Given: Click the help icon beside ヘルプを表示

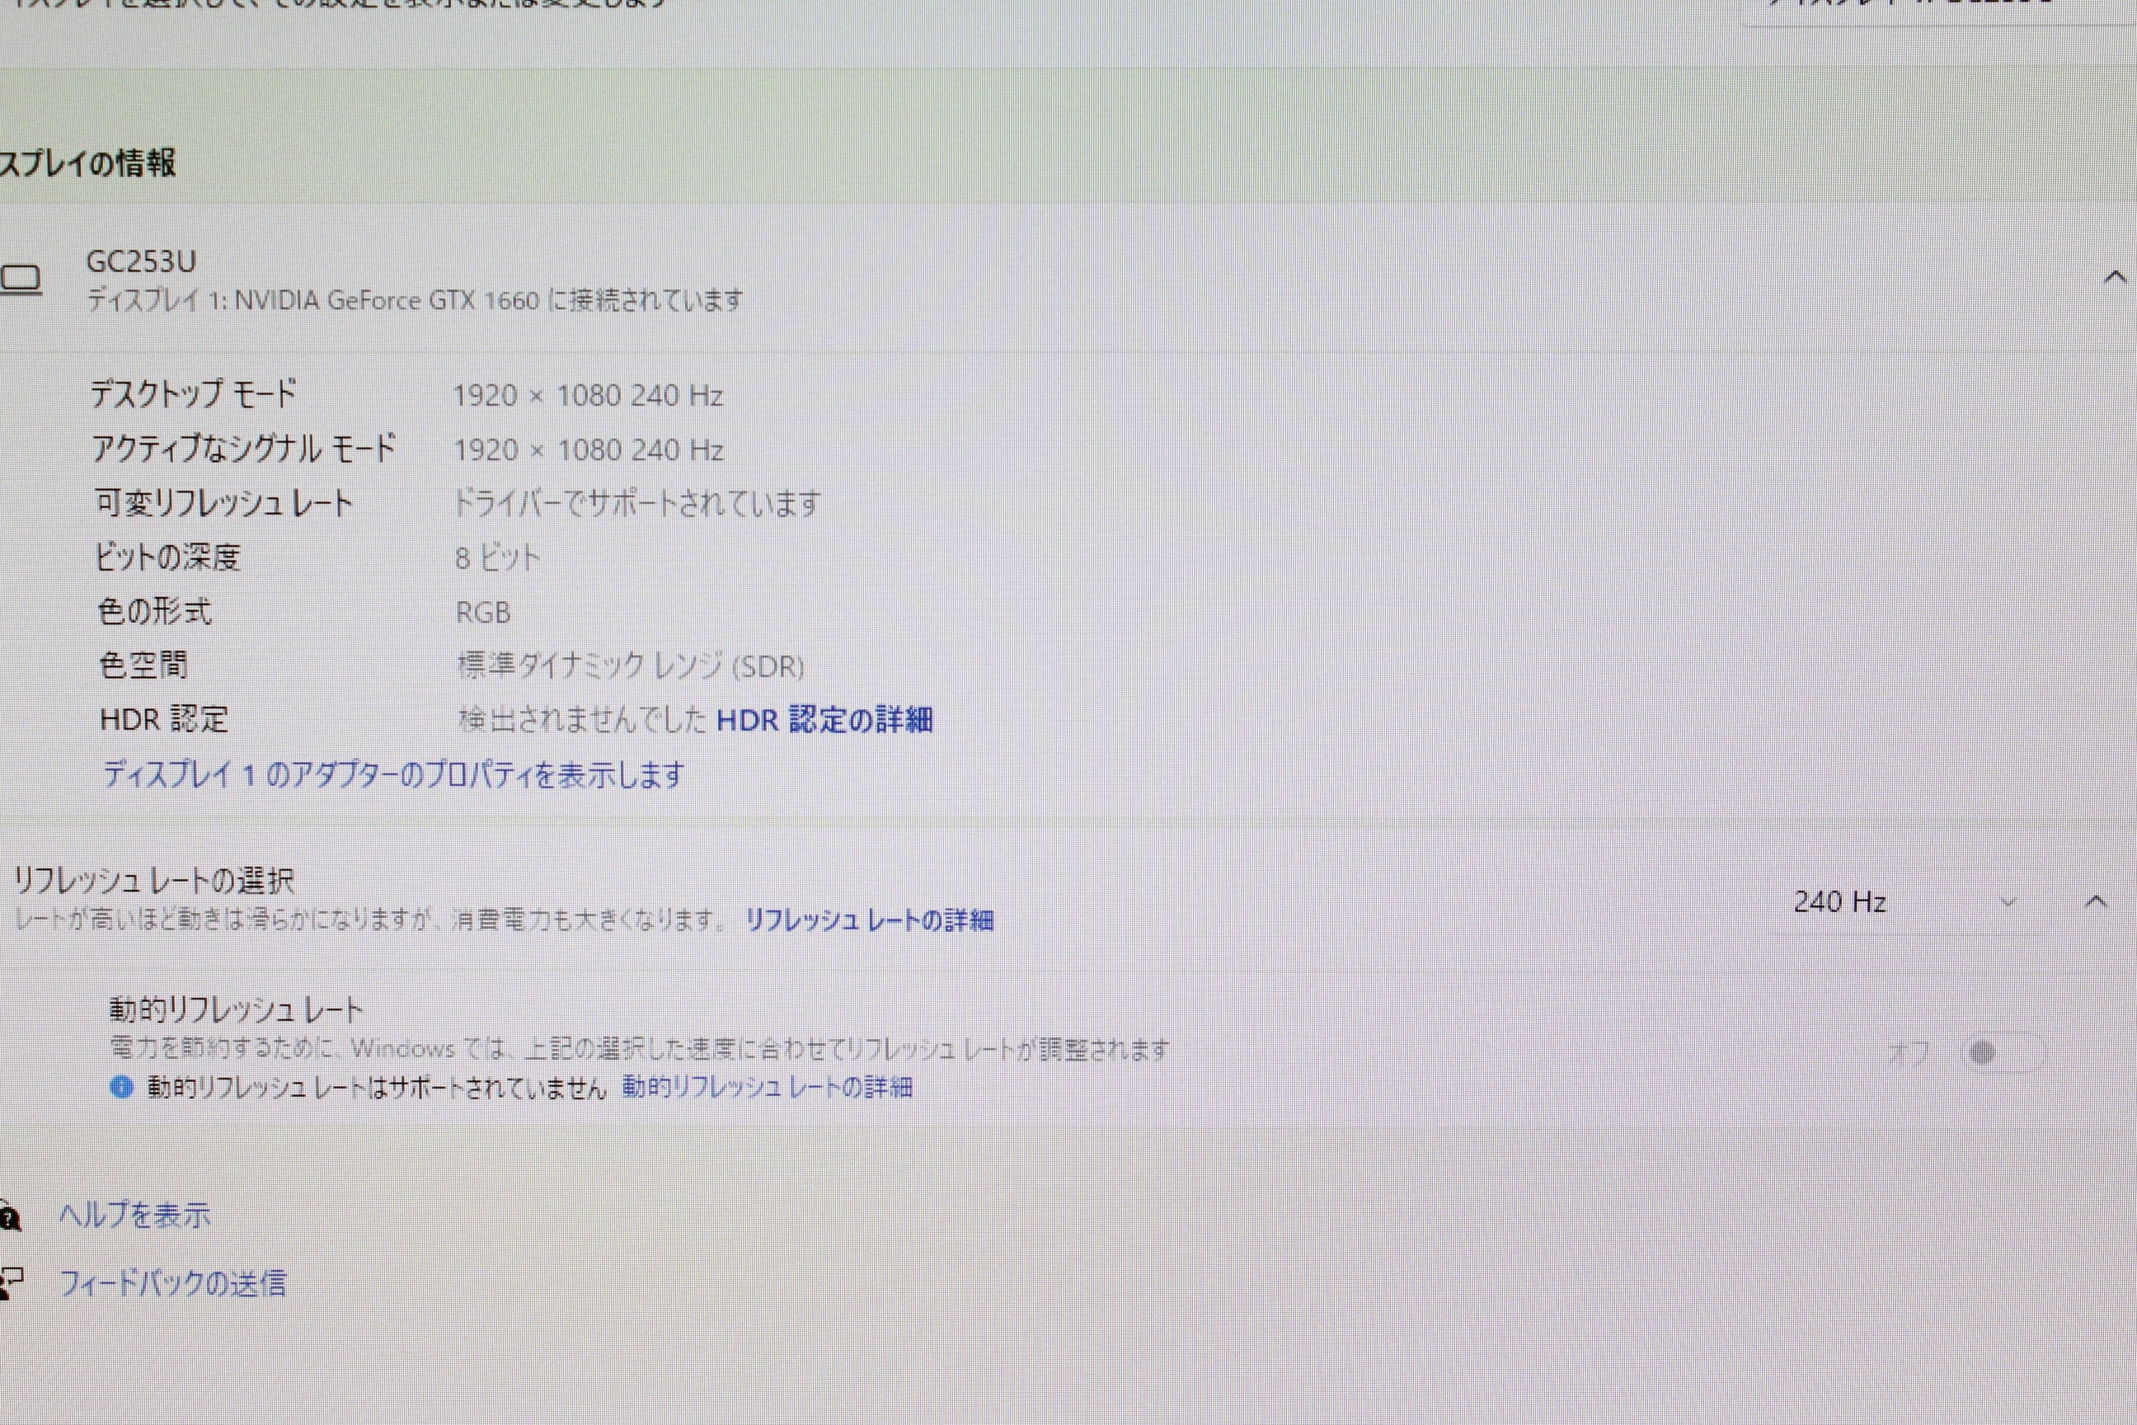Looking at the screenshot, I should (x=9, y=1216).
